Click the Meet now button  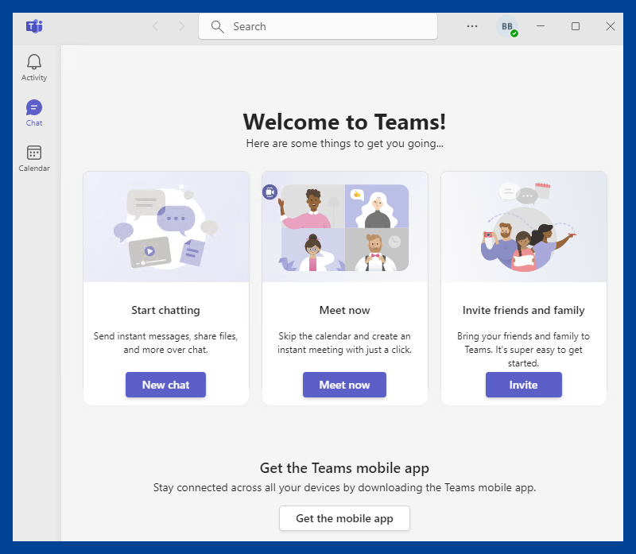click(344, 385)
